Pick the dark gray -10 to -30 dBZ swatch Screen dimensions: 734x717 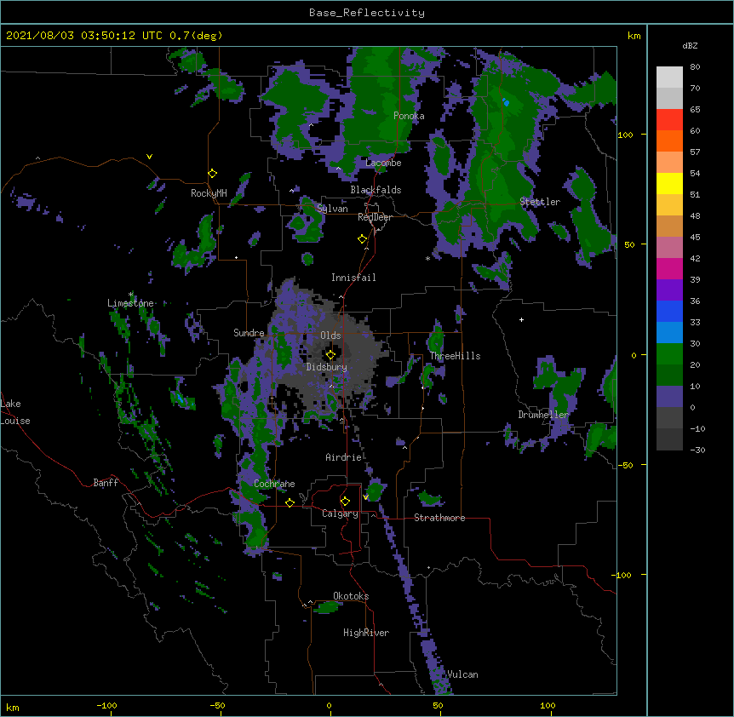669,439
